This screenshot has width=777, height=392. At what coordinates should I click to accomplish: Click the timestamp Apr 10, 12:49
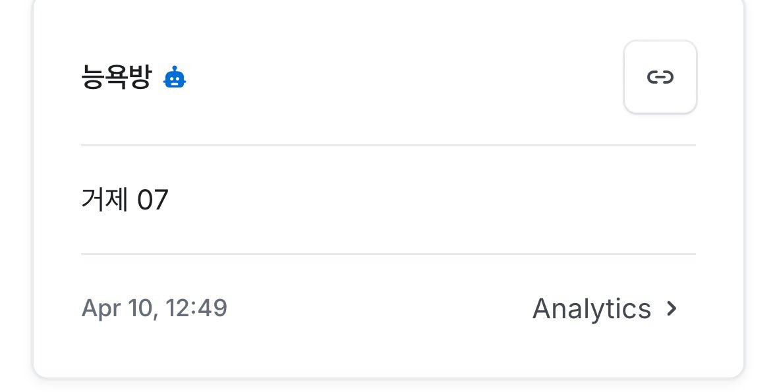[x=154, y=308]
